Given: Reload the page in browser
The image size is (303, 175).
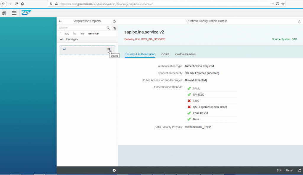Looking at the screenshot, I should pyautogui.click(x=16, y=4).
